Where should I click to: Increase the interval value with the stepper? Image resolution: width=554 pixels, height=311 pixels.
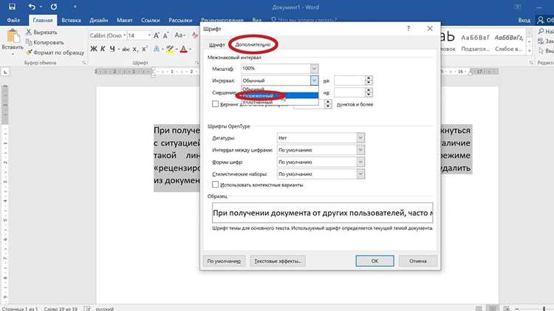[369, 78]
